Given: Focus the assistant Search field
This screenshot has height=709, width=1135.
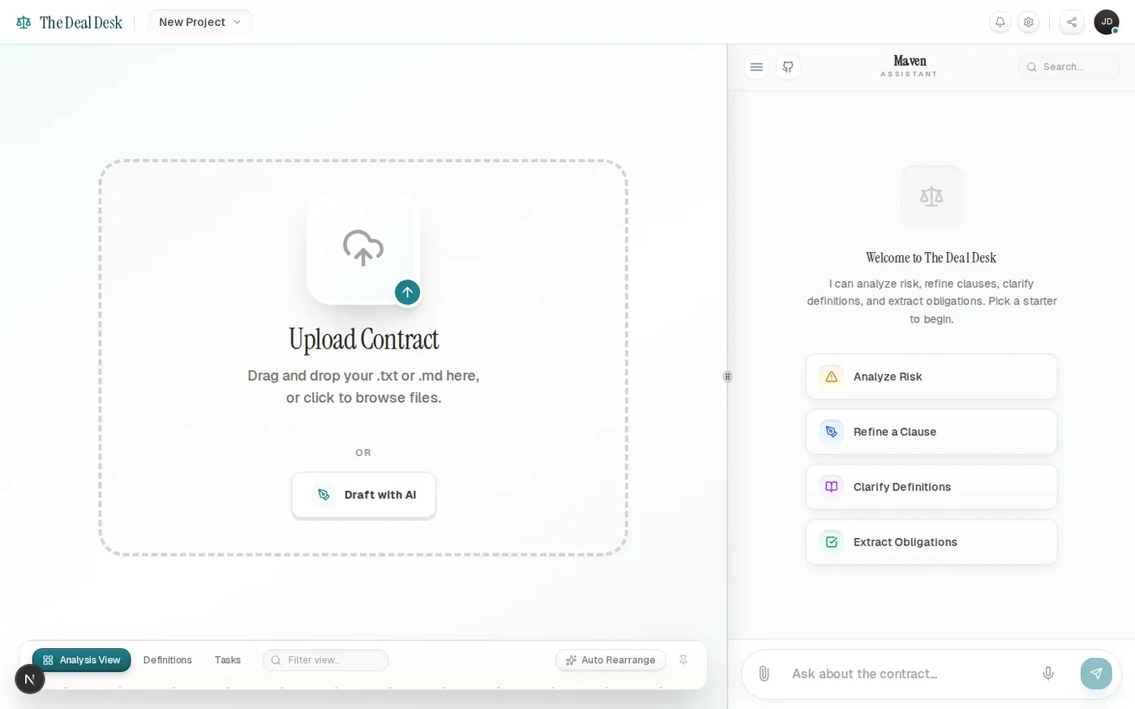Looking at the screenshot, I should click(1069, 67).
